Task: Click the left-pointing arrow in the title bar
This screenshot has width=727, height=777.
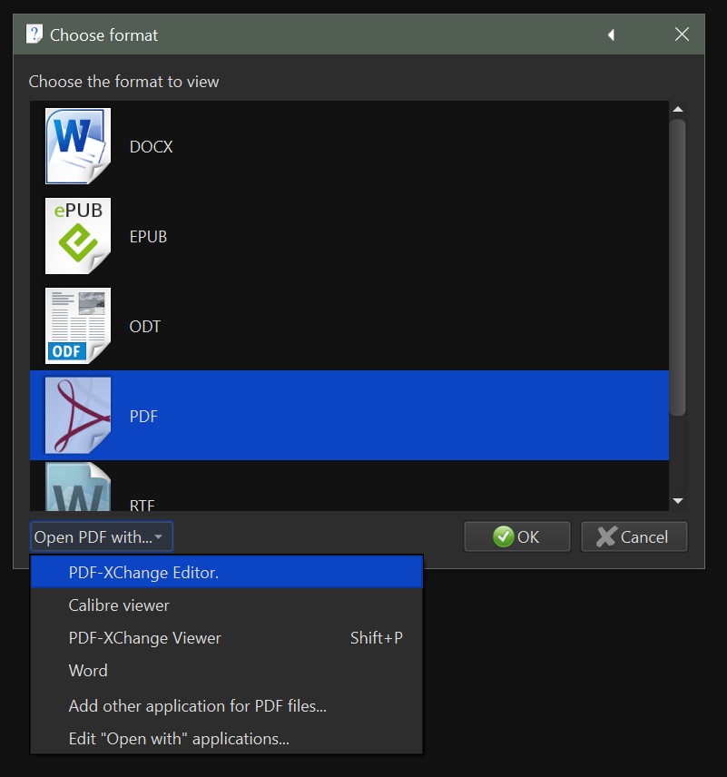Action: [x=611, y=34]
